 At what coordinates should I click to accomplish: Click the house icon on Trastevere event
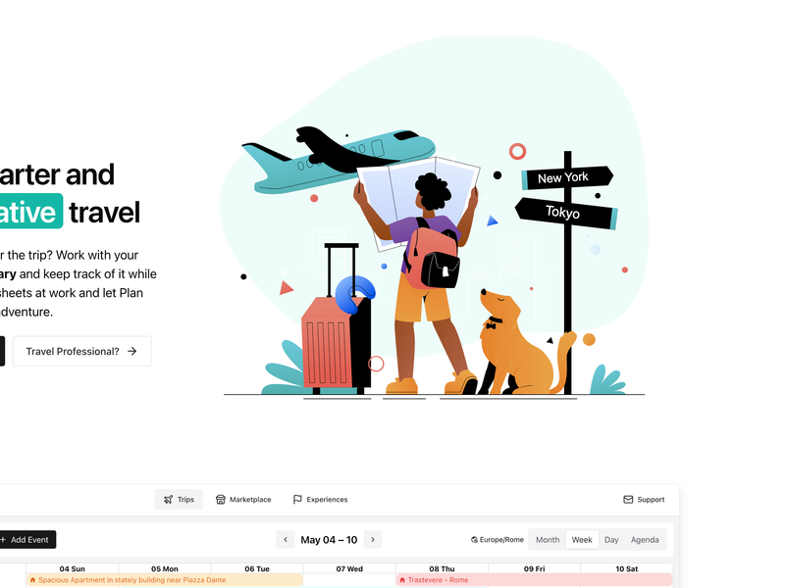pyautogui.click(x=402, y=580)
